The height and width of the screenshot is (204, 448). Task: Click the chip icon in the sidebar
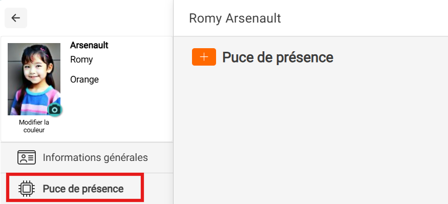pos(27,189)
